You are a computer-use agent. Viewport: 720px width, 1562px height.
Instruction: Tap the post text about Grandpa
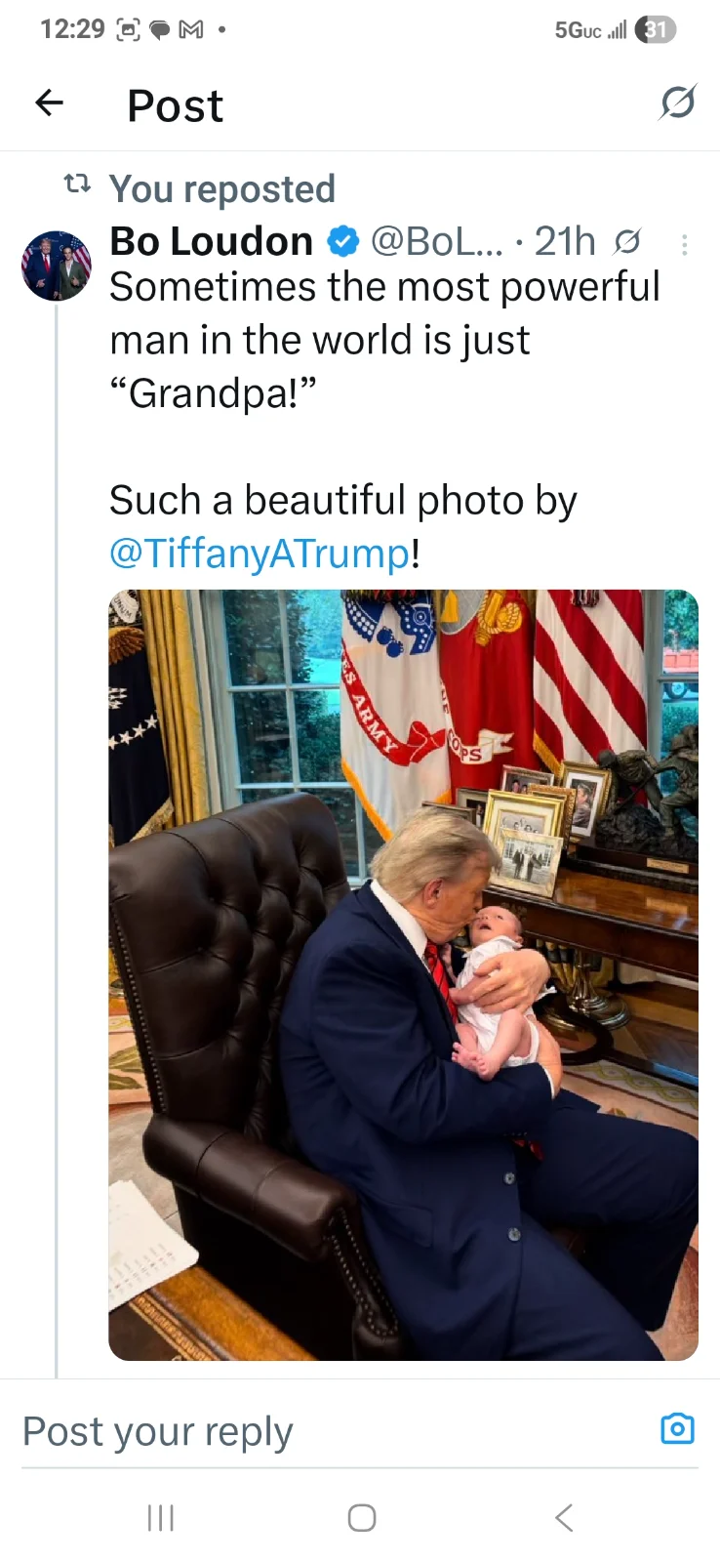coord(384,340)
